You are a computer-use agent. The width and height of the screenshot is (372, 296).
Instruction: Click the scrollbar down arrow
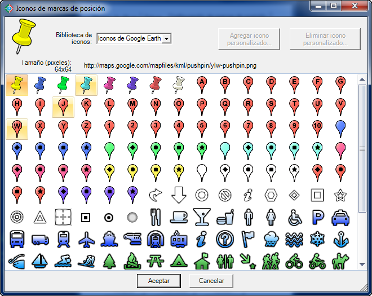tap(362, 264)
